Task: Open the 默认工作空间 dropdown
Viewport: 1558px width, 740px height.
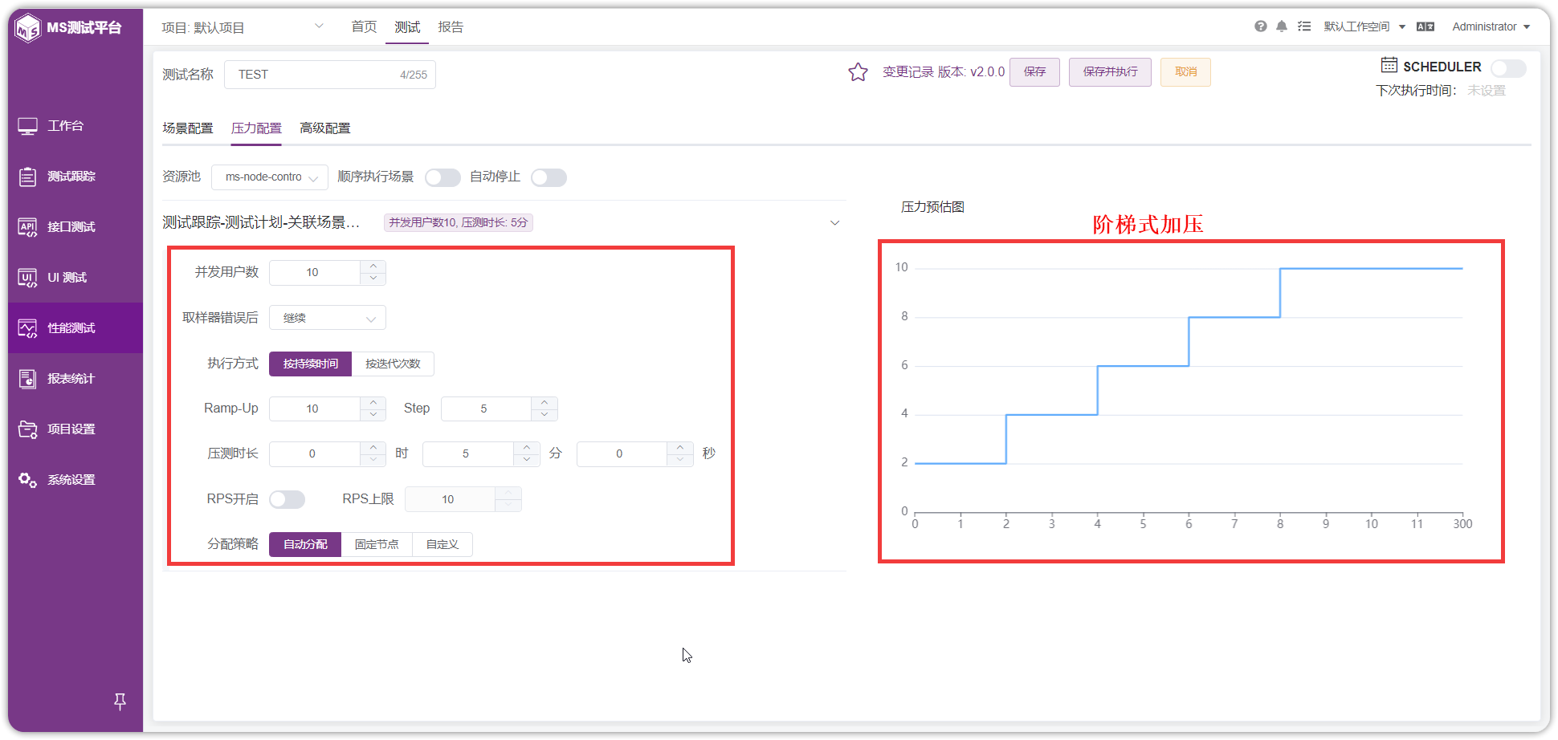Action: pos(1364,26)
